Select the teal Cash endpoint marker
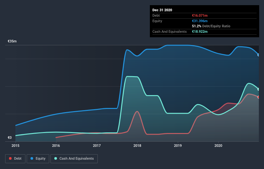The height and width of the screenshot is (169, 264). click(x=259, y=89)
